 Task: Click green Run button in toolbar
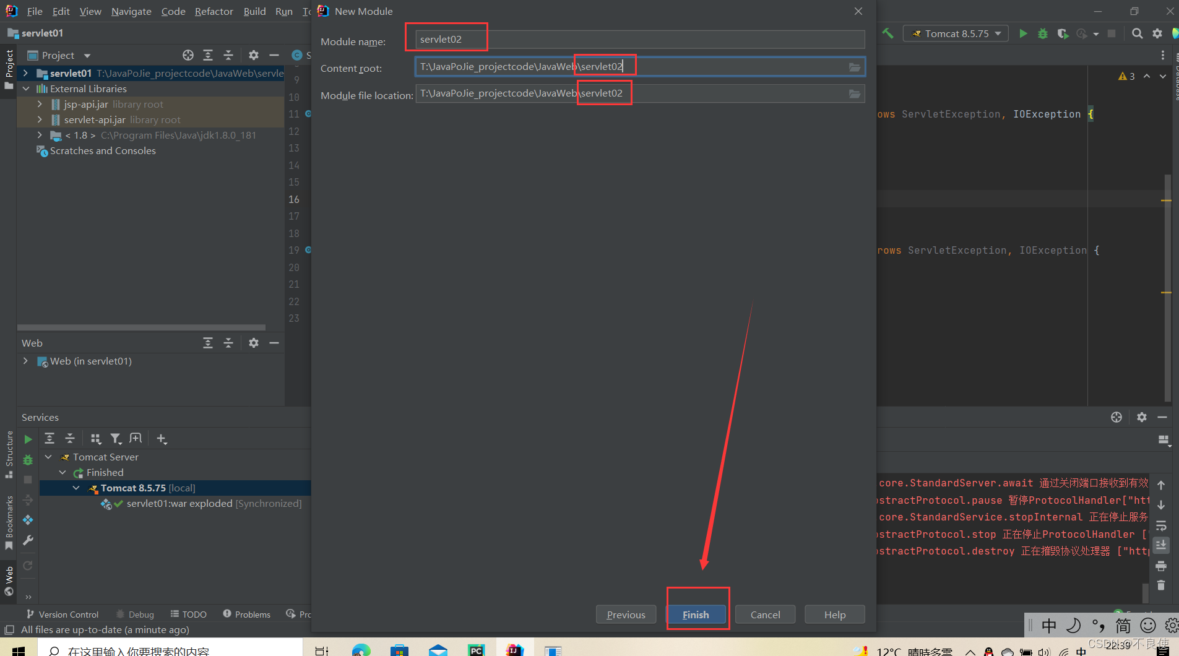1023,33
